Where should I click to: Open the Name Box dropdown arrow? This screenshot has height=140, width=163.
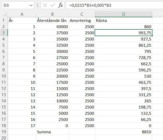pos(31,5)
